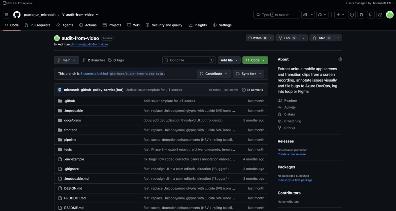Viewport: 396px width, 211px height.
Task: Expand the Copilot dropdown arrow in header
Action: (x=312, y=15)
